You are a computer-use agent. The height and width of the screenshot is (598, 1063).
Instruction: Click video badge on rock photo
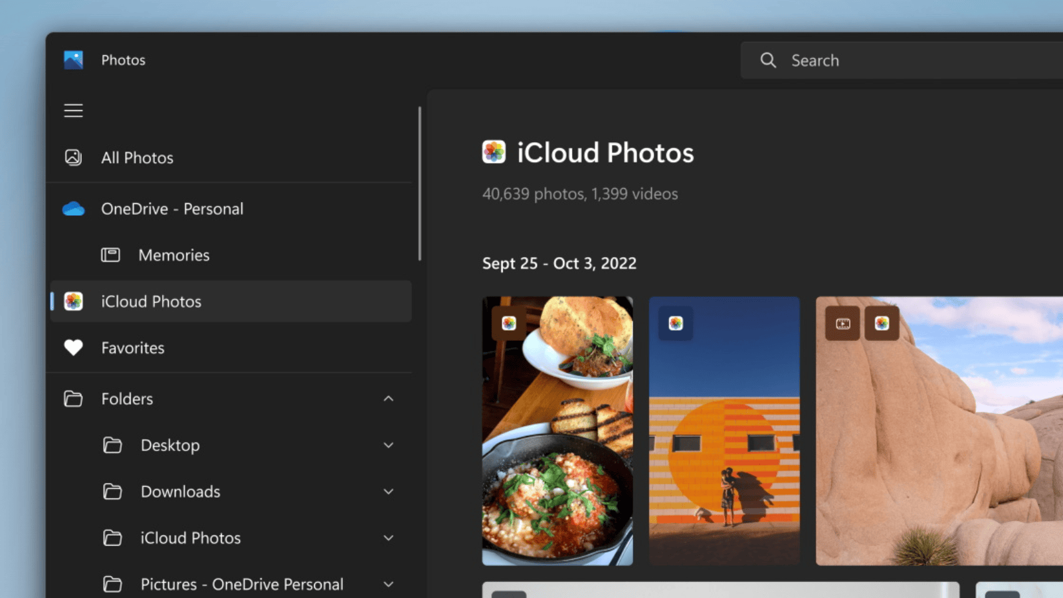842,324
